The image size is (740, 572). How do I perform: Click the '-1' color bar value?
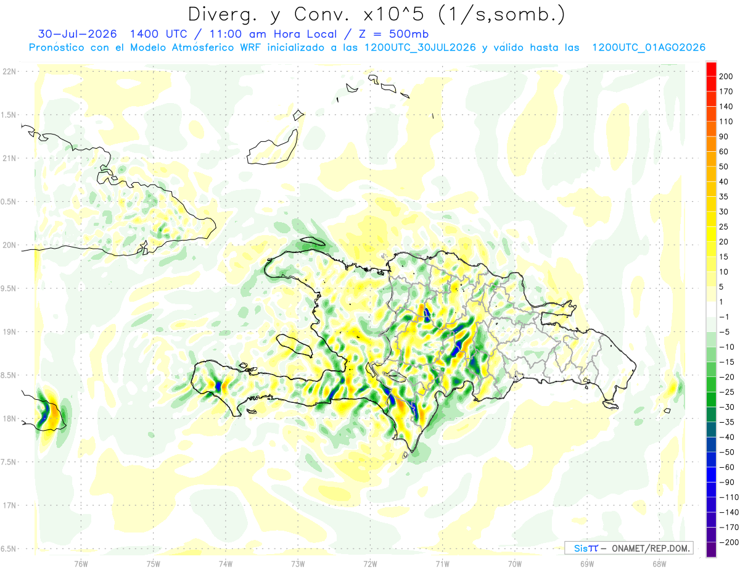coord(724,317)
